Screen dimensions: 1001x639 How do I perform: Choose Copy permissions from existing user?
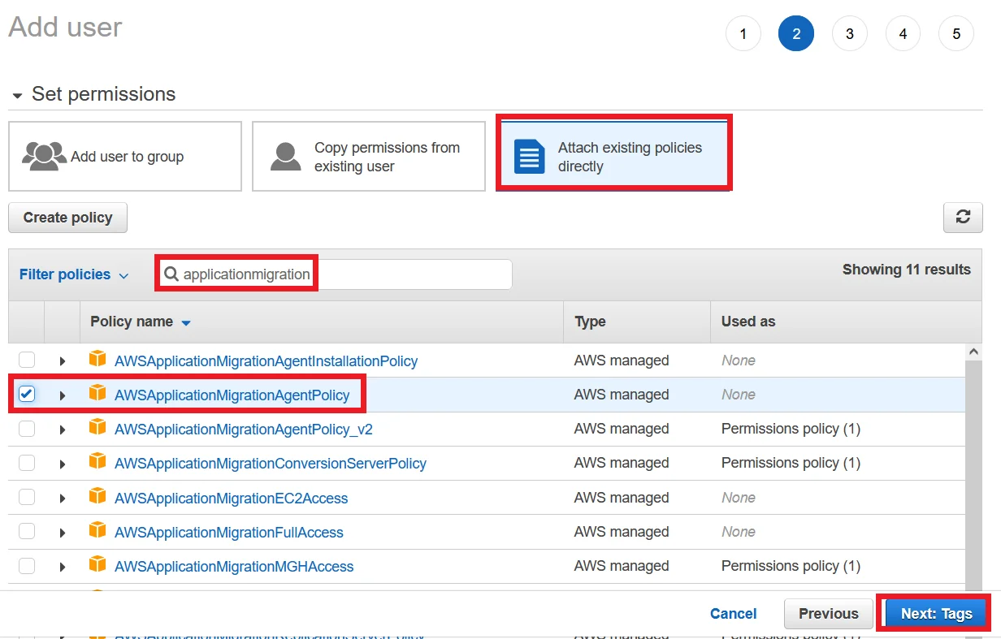point(369,157)
